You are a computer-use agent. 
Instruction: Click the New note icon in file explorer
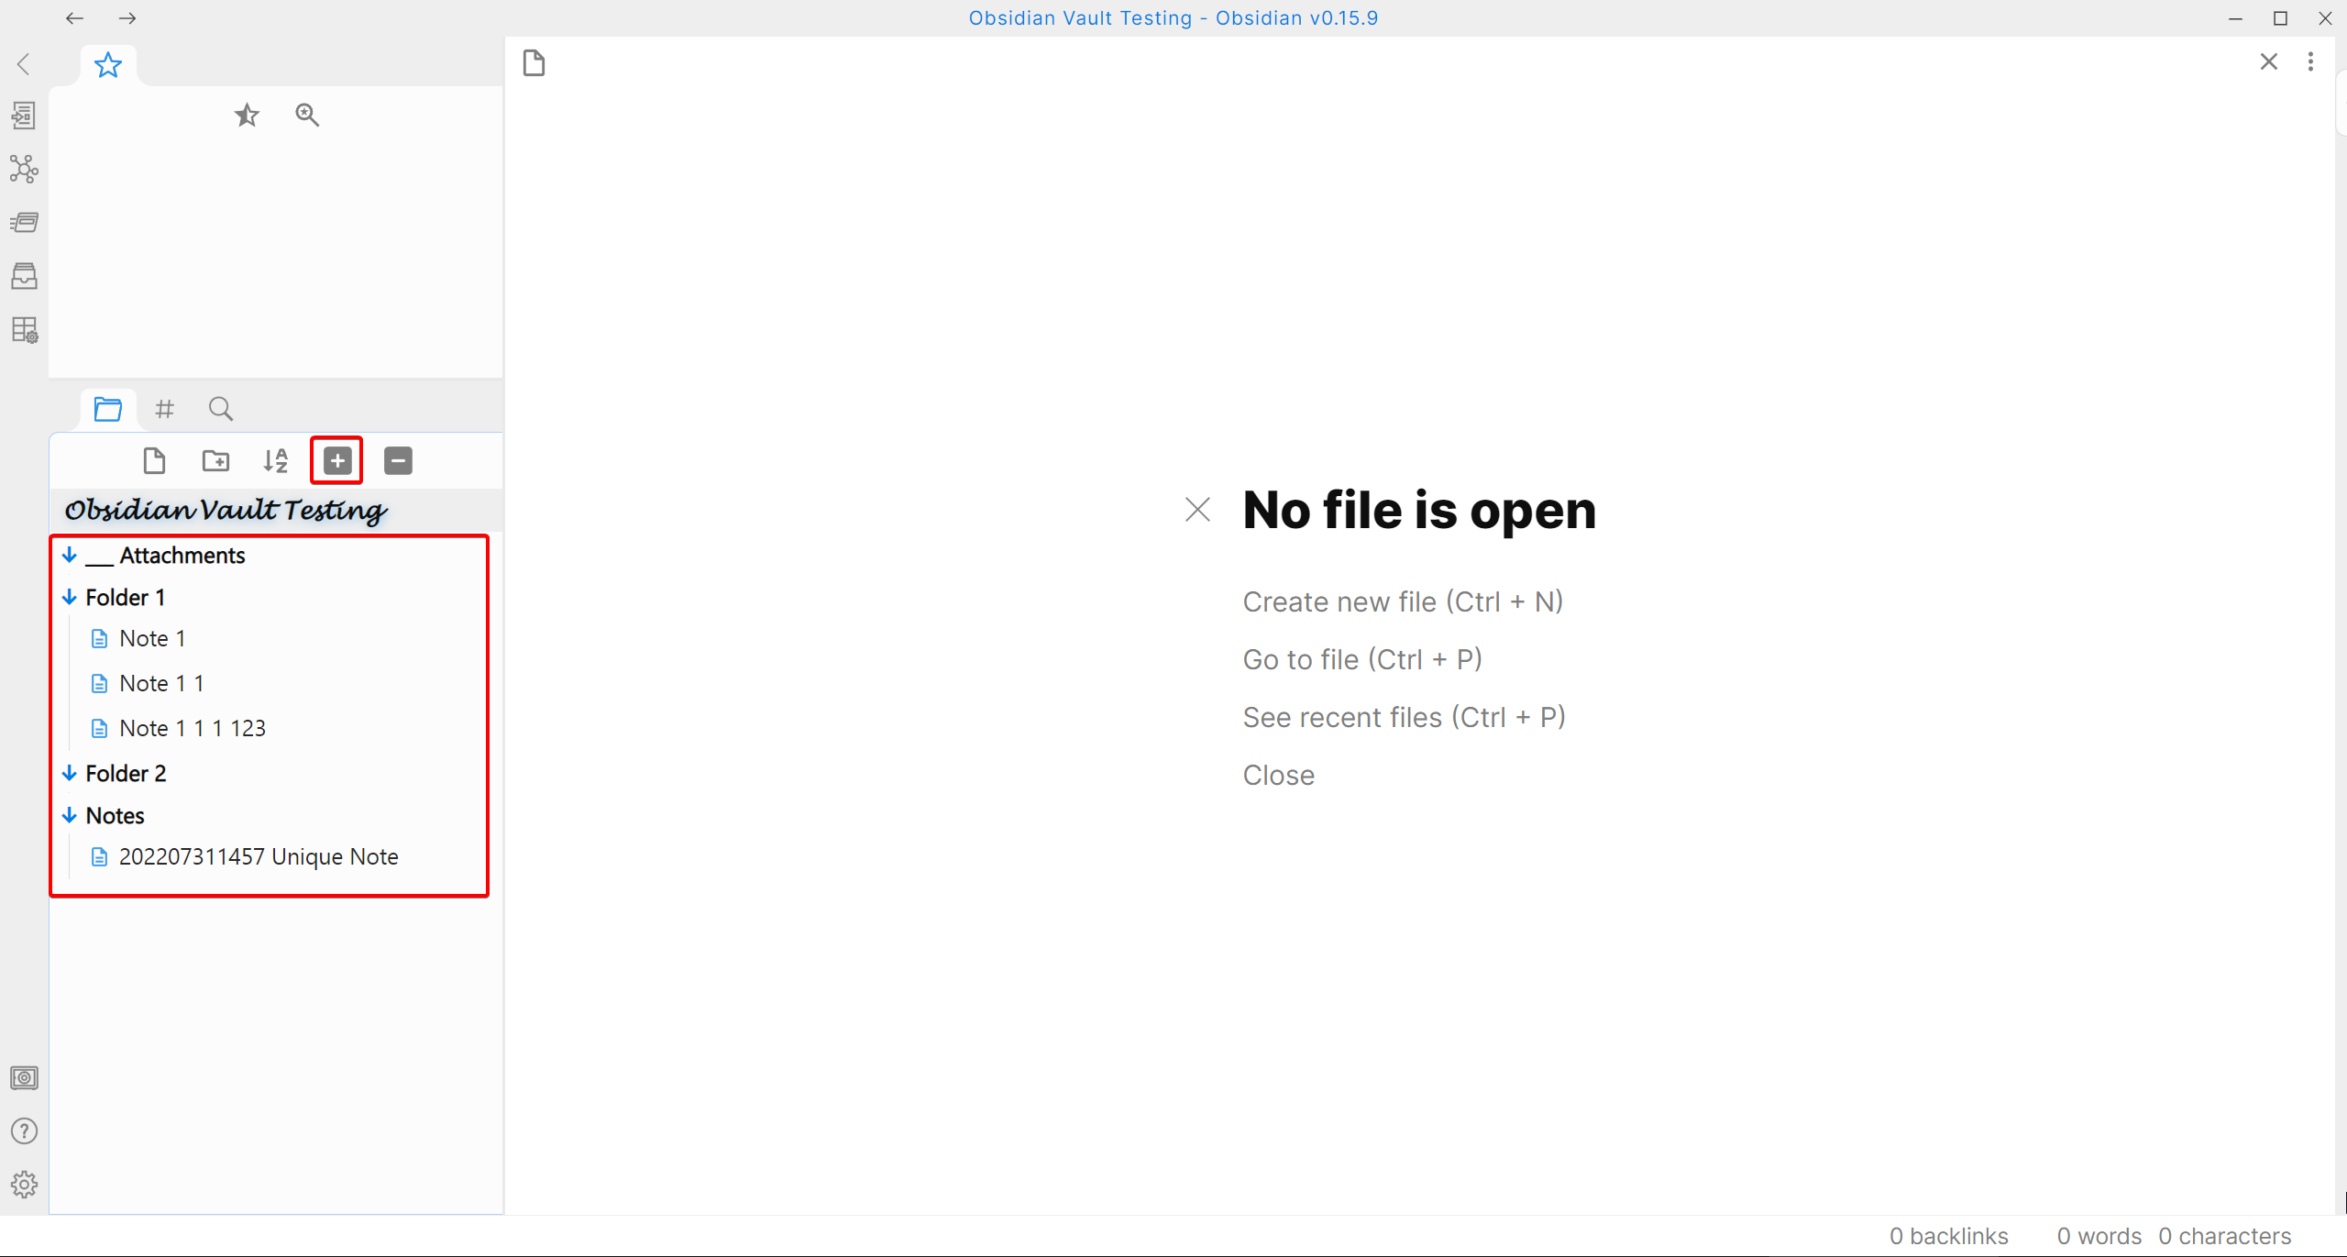(x=154, y=460)
